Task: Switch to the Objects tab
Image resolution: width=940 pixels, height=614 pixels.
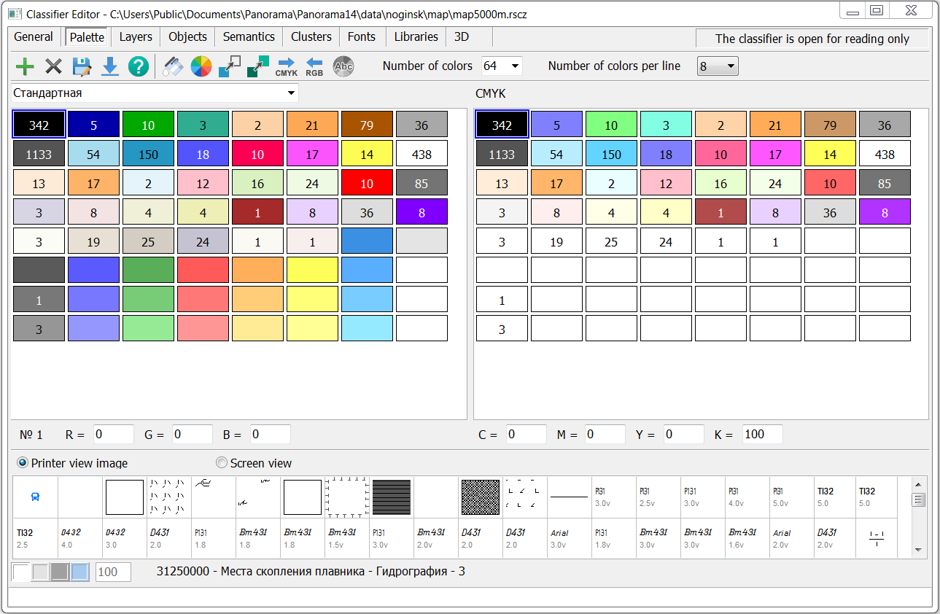Action: (187, 37)
